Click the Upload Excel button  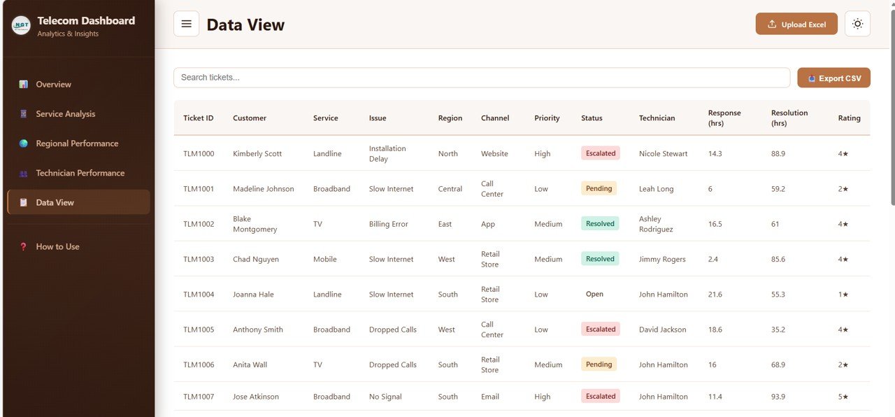[x=796, y=23]
